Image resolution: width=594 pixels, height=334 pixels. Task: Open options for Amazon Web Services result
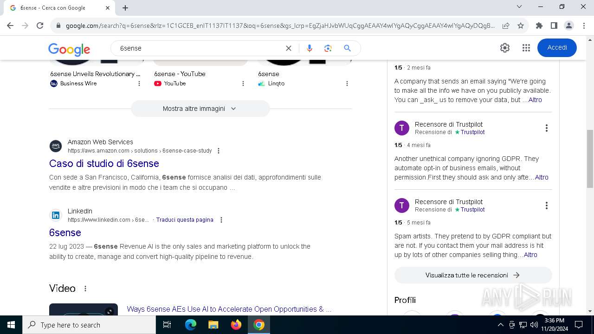tap(219, 151)
